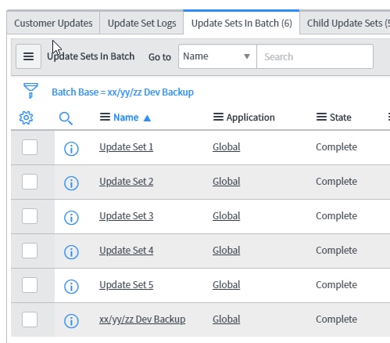The height and width of the screenshot is (343, 390).
Task: Open Update Set 4 record link
Action: click(127, 251)
